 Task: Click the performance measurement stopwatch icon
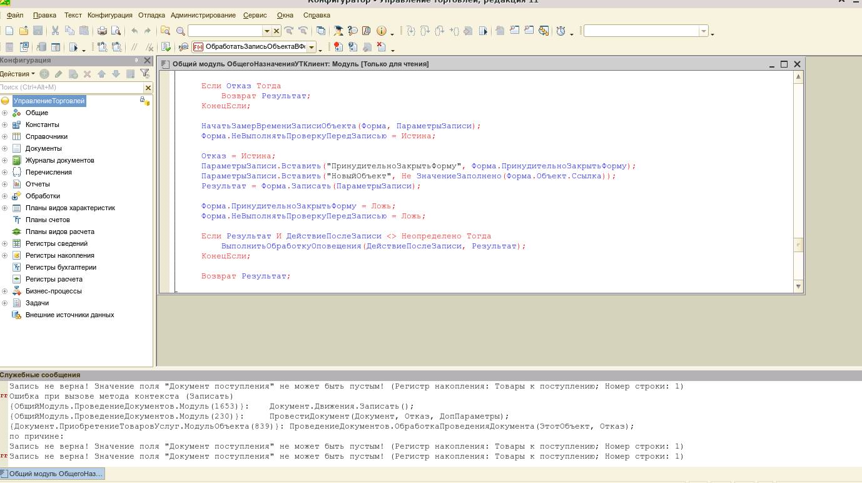(561, 31)
